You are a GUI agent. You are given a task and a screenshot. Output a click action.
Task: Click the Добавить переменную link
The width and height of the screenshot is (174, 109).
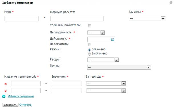pyautogui.click(x=21, y=96)
